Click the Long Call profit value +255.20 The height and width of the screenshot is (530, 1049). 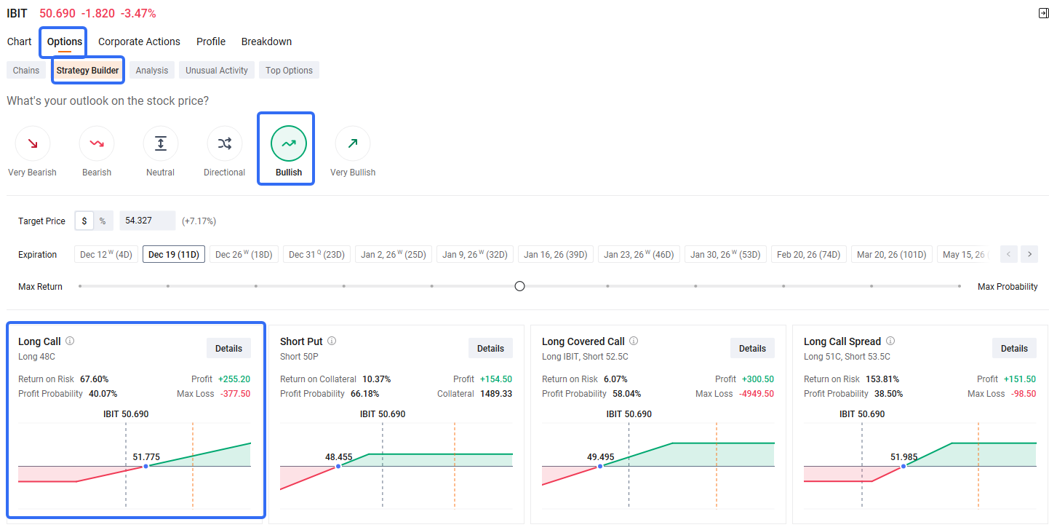[234, 379]
